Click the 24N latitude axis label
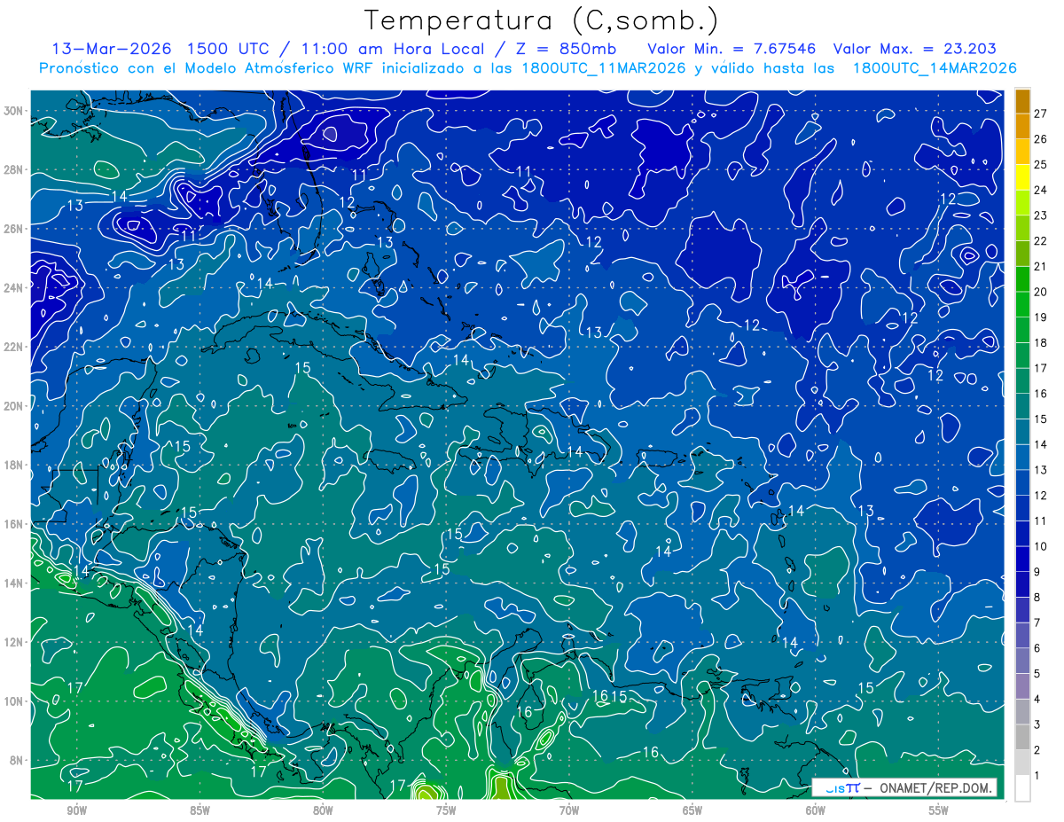 (x=13, y=287)
